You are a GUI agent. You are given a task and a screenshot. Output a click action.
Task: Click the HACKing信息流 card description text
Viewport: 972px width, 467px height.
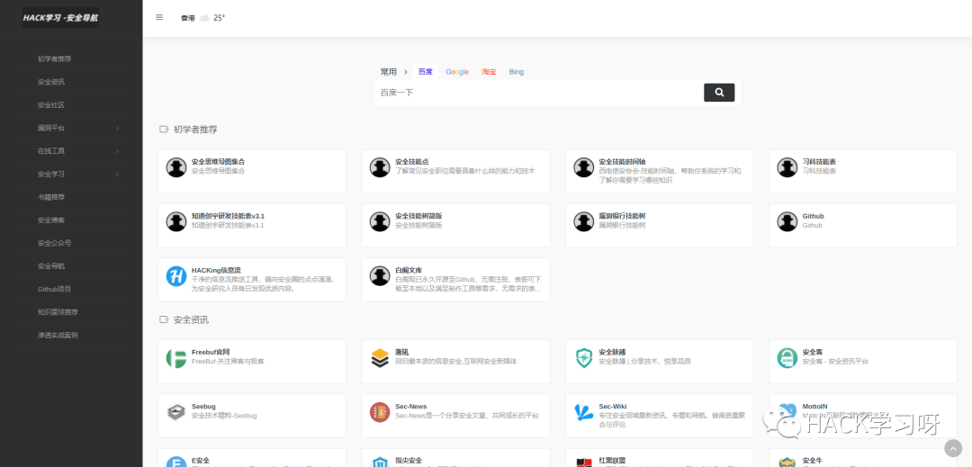click(x=264, y=283)
